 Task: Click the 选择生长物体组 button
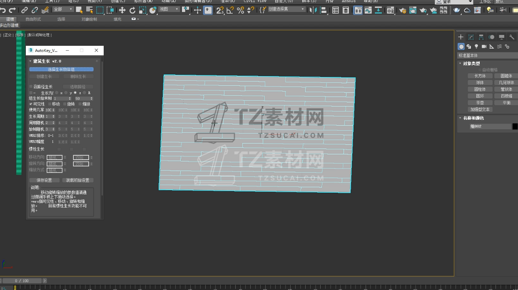pyautogui.click(x=61, y=69)
